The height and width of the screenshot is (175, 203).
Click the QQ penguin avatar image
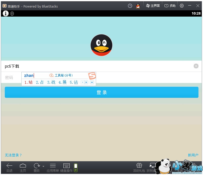click(101, 45)
